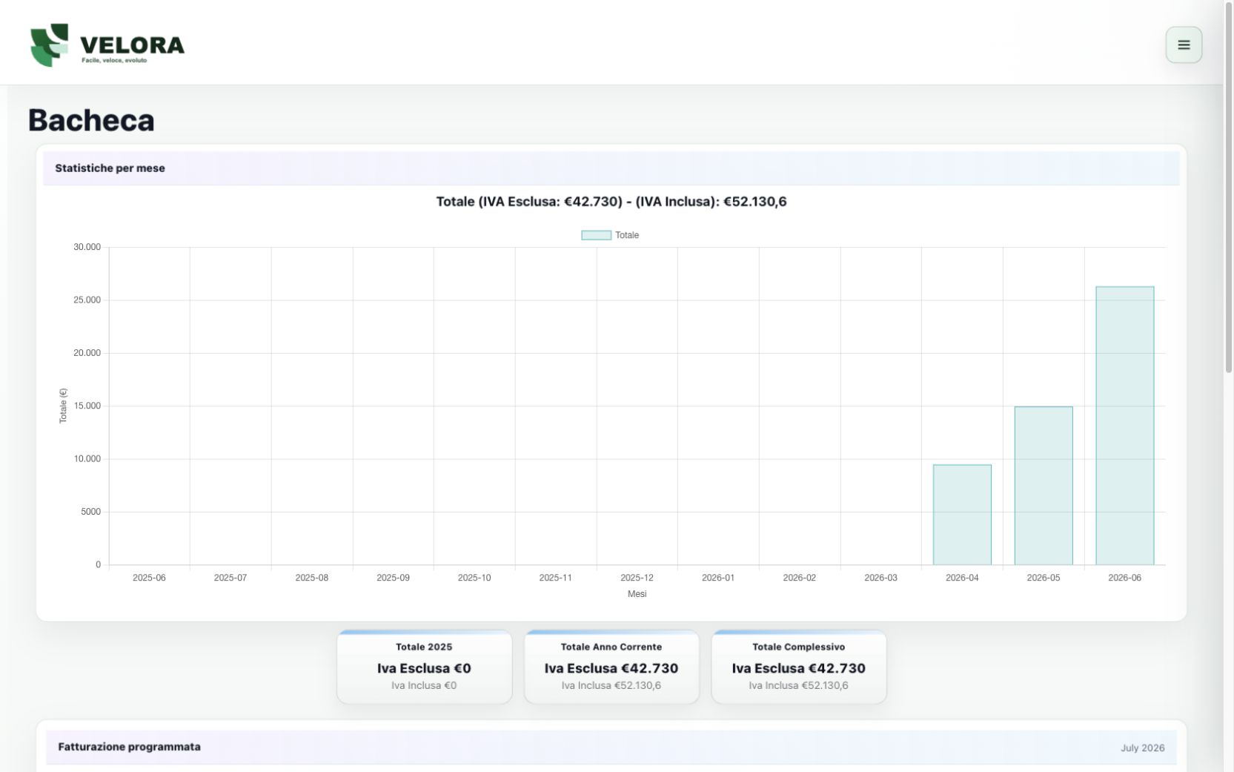Select the Totale Anno Corrente card
The height and width of the screenshot is (772, 1234).
coord(611,667)
